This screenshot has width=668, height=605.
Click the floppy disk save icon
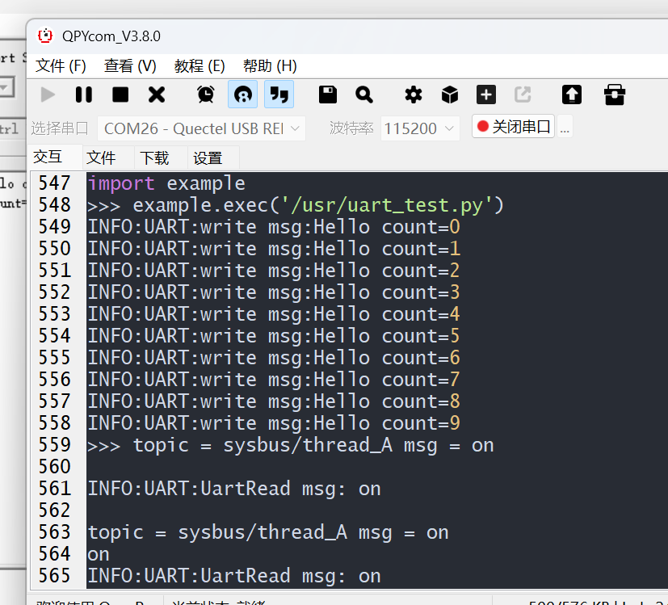(x=328, y=95)
